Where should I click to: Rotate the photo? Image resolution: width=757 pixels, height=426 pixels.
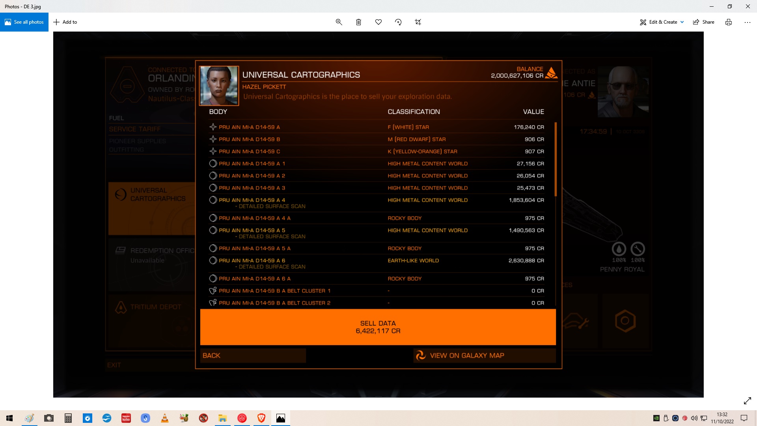pyautogui.click(x=398, y=22)
